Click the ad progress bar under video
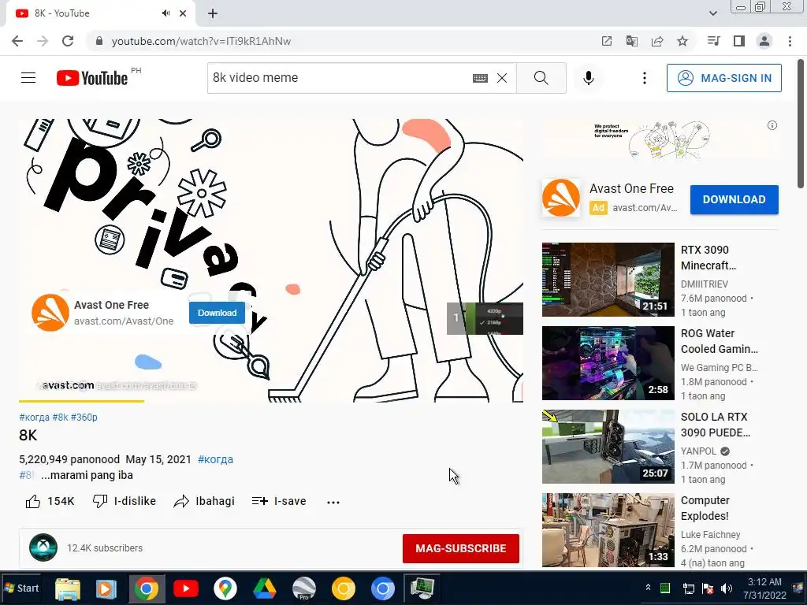The width and height of the screenshot is (807, 605). pos(271,401)
